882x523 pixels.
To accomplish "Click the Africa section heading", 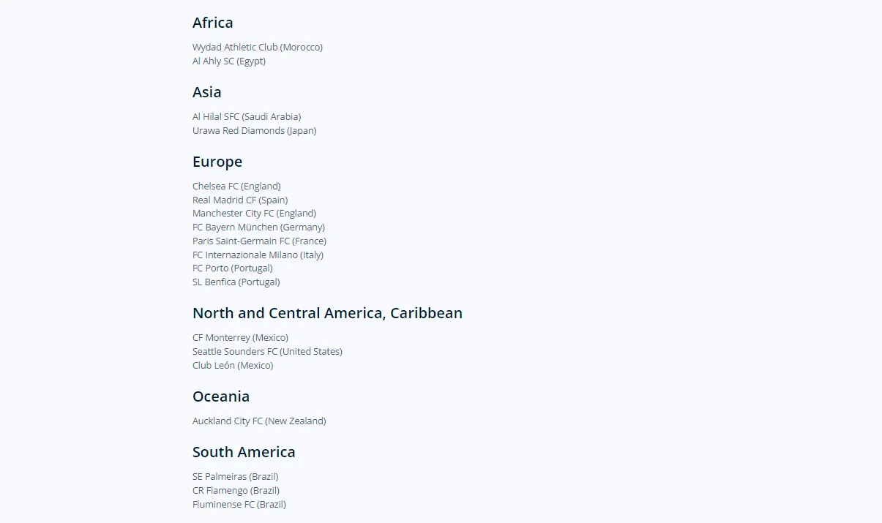I will 213,23.
